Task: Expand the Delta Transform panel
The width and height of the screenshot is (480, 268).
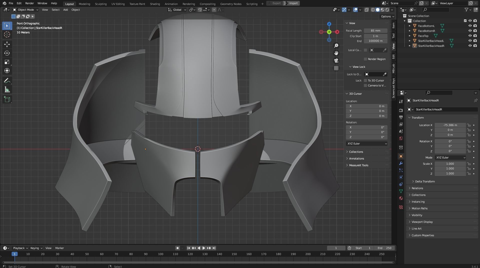Action: 425,181
